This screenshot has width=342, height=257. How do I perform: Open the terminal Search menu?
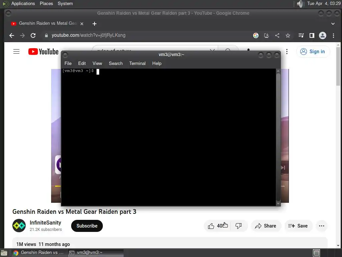[116, 63]
